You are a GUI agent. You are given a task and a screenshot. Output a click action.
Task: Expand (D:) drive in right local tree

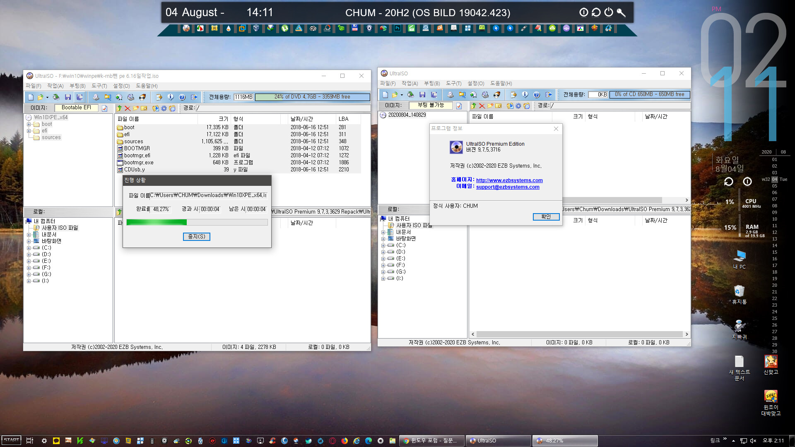point(383,252)
